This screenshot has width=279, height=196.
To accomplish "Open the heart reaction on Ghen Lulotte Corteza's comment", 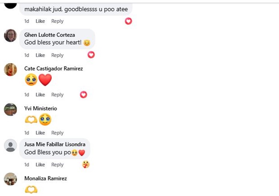I will coord(91,55).
